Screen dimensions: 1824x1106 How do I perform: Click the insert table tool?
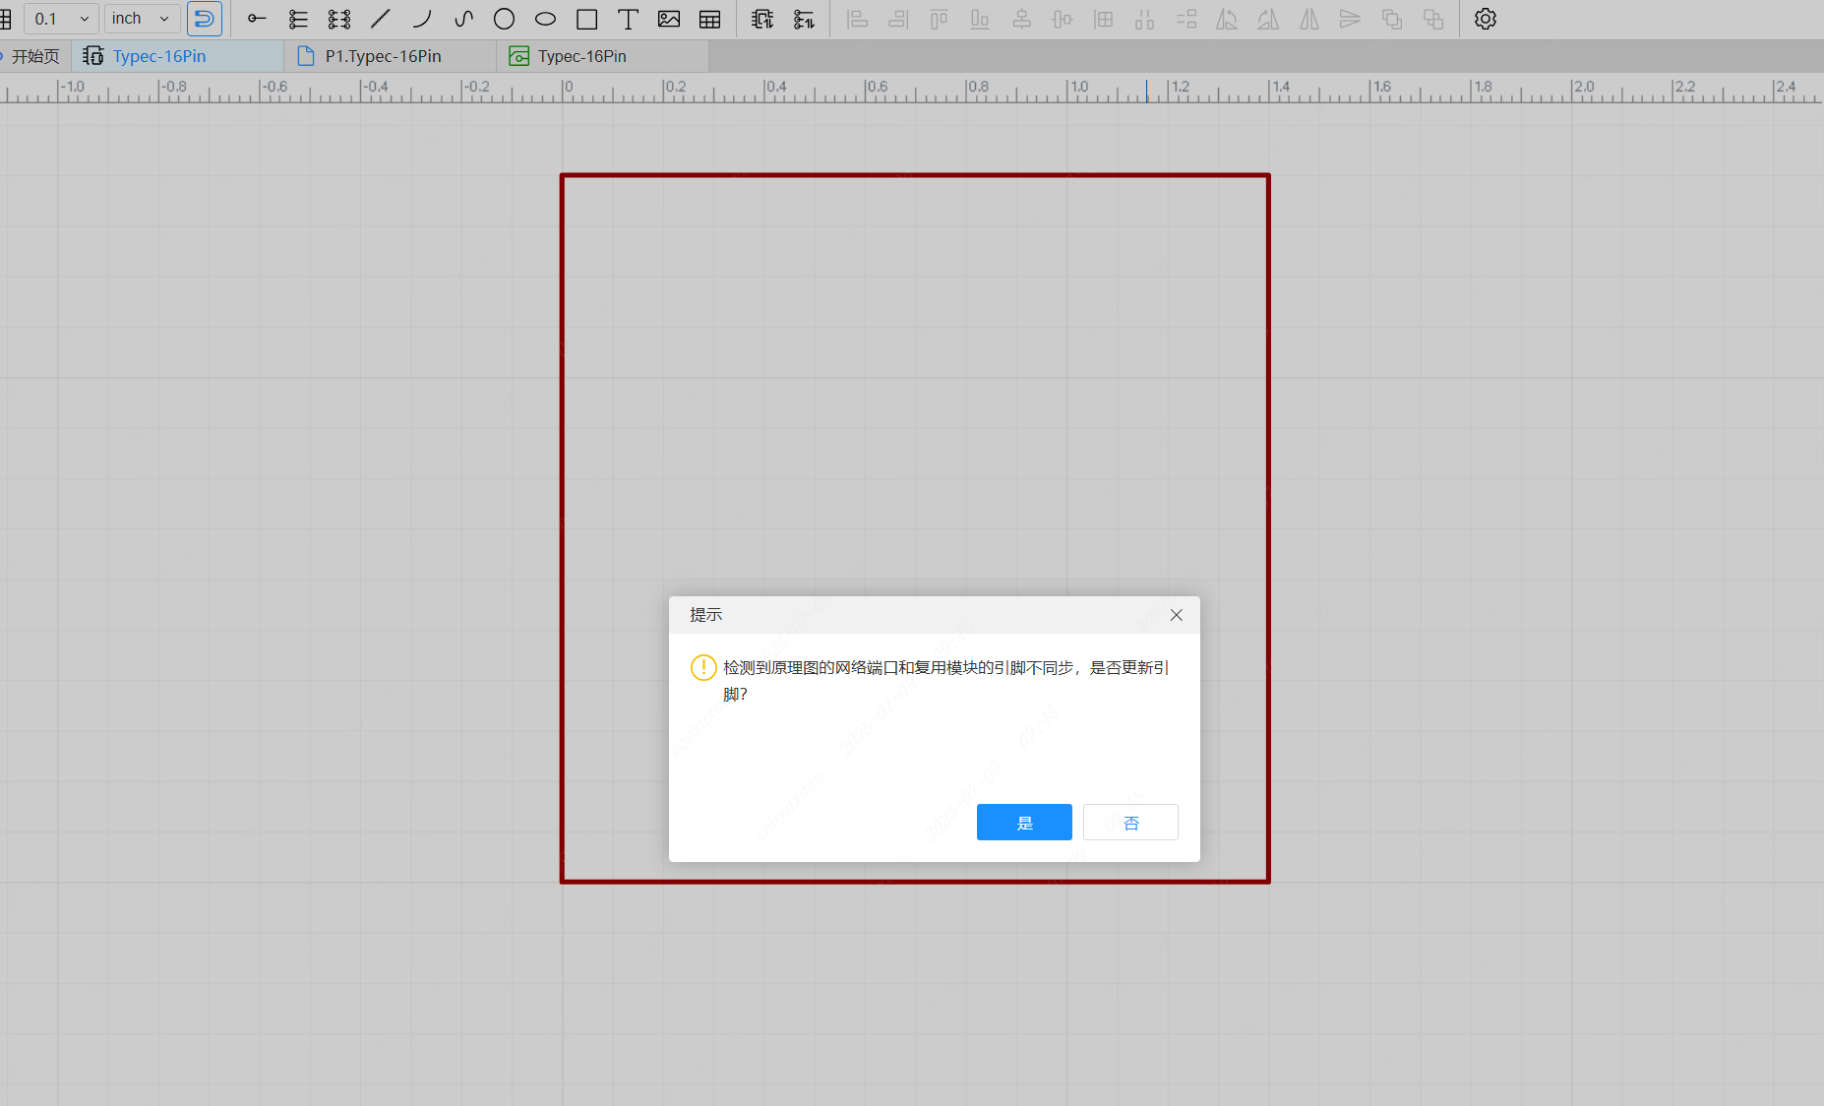tap(709, 19)
